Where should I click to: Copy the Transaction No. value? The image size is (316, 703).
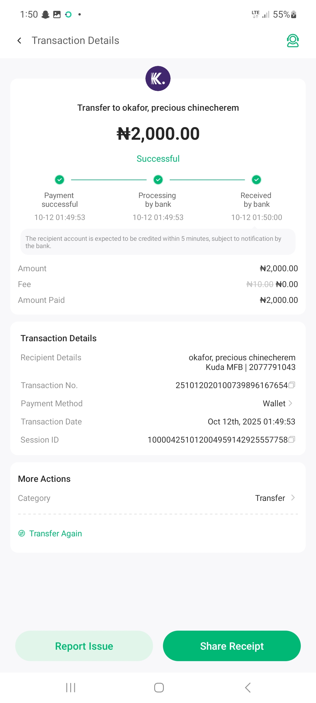(292, 385)
